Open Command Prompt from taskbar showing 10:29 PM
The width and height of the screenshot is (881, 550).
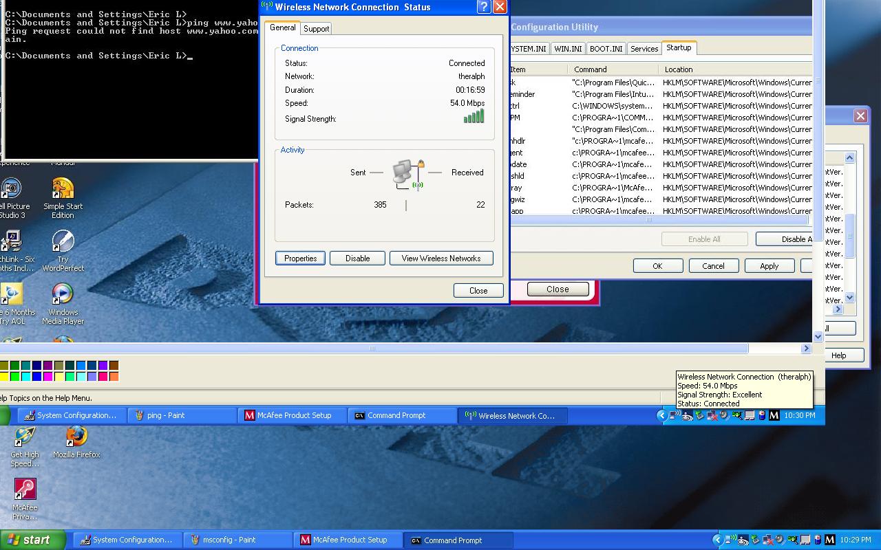[x=459, y=540]
